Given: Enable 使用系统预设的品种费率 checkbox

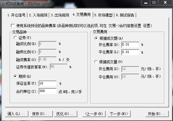Looking at the screenshot, I should [x=13, y=26].
